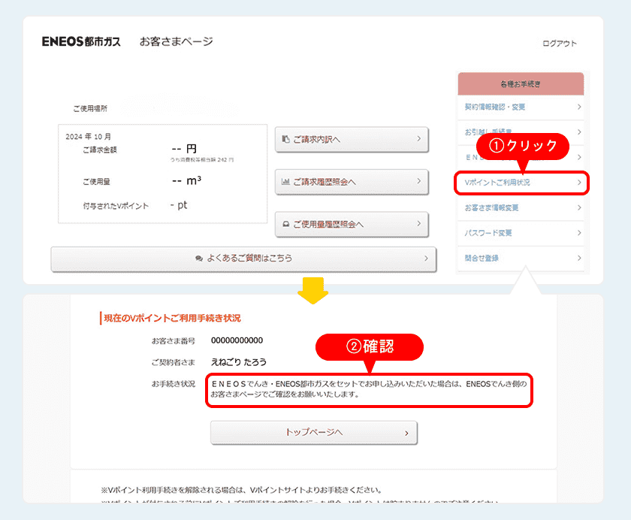Select お客さま情報変更 menu item
The height and width of the screenshot is (520, 631).
521,207
